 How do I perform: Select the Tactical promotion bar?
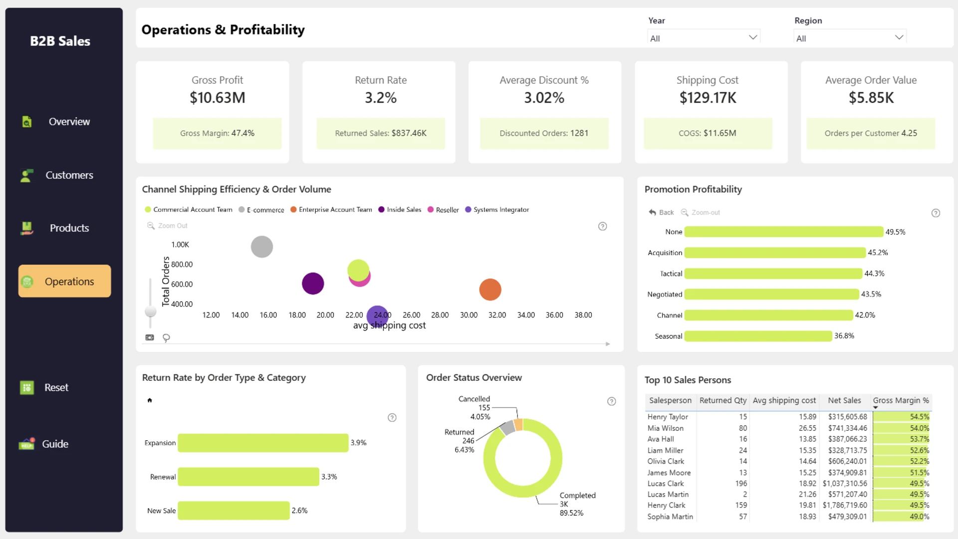(x=773, y=274)
